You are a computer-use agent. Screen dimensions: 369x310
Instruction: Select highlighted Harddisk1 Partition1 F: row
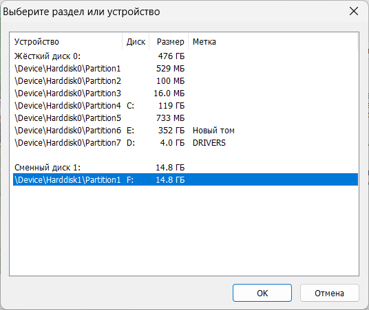(x=185, y=180)
